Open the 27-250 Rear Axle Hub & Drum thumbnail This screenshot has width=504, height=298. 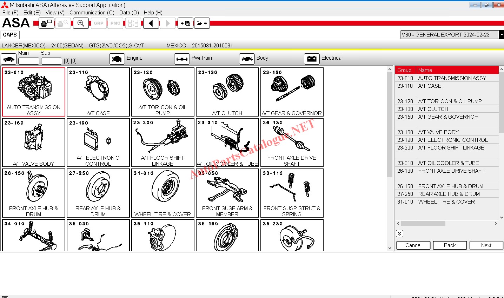pyautogui.click(x=98, y=193)
